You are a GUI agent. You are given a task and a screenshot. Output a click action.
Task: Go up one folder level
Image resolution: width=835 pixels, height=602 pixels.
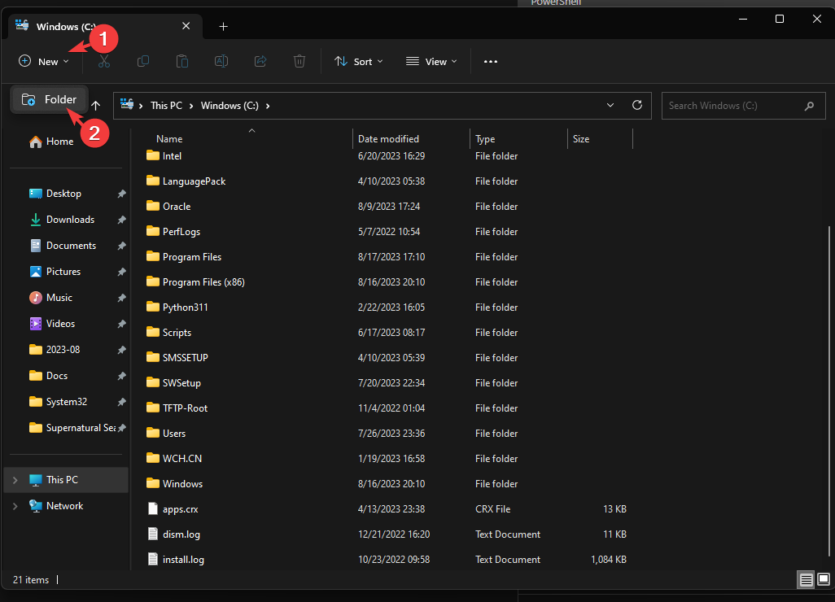(96, 105)
